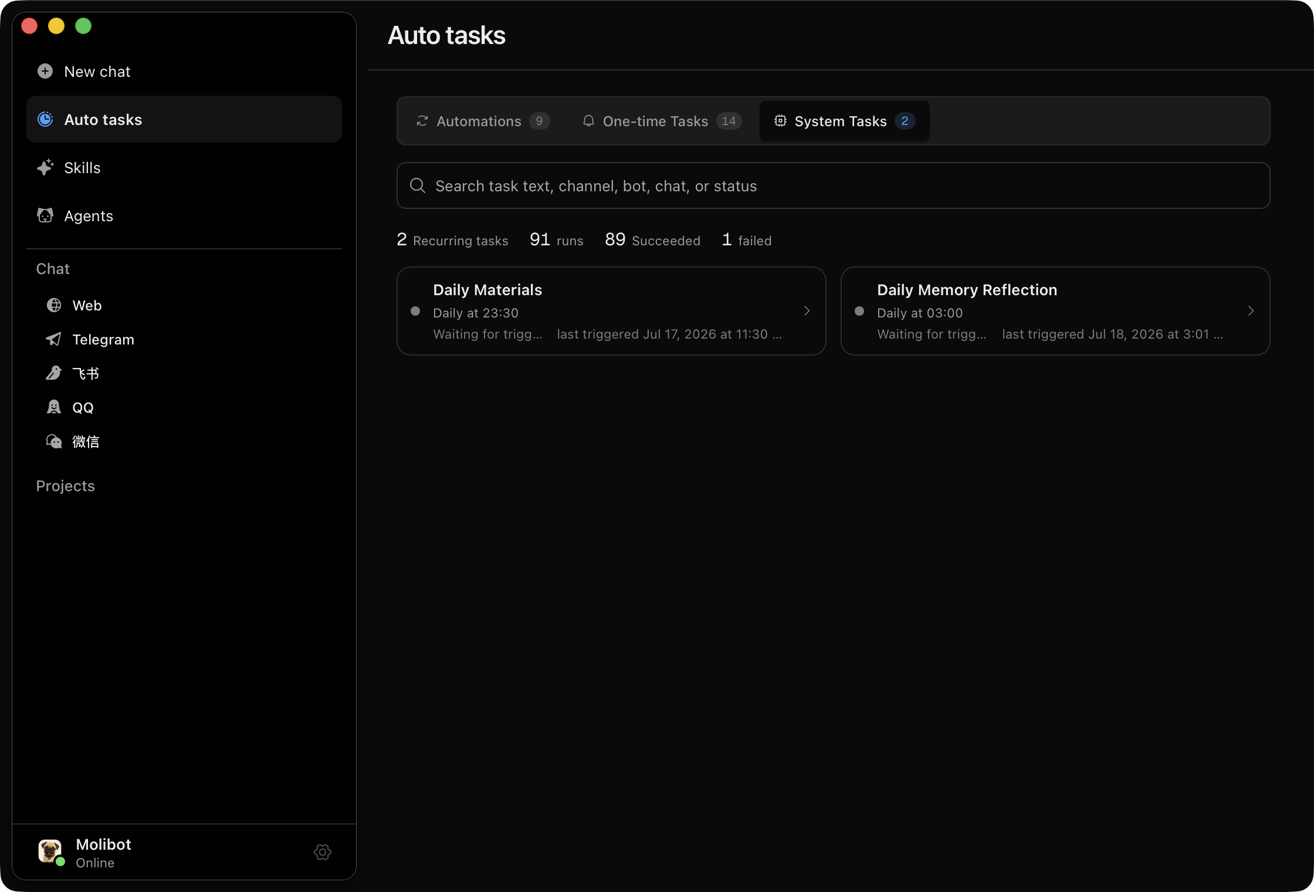Click the QQ penguin icon

(x=54, y=407)
